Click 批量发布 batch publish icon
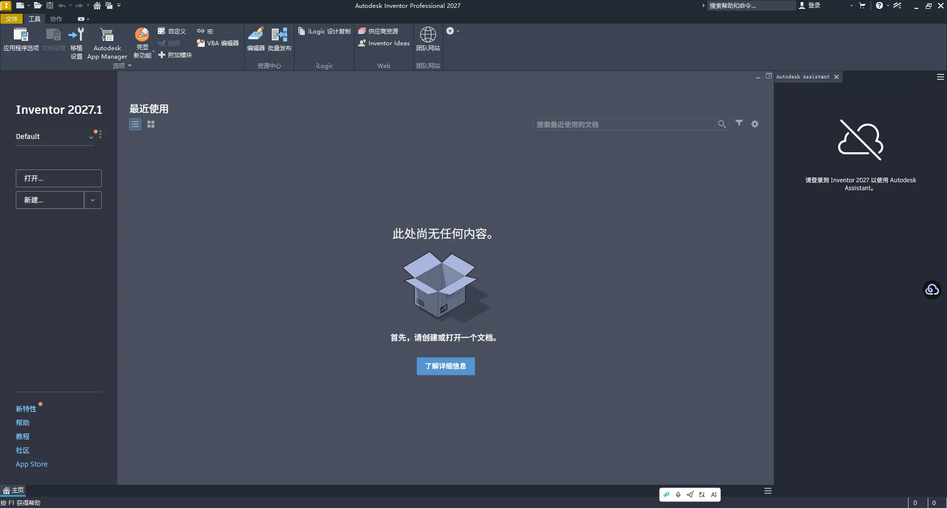Screen dimensions: 947x508 click(x=279, y=34)
